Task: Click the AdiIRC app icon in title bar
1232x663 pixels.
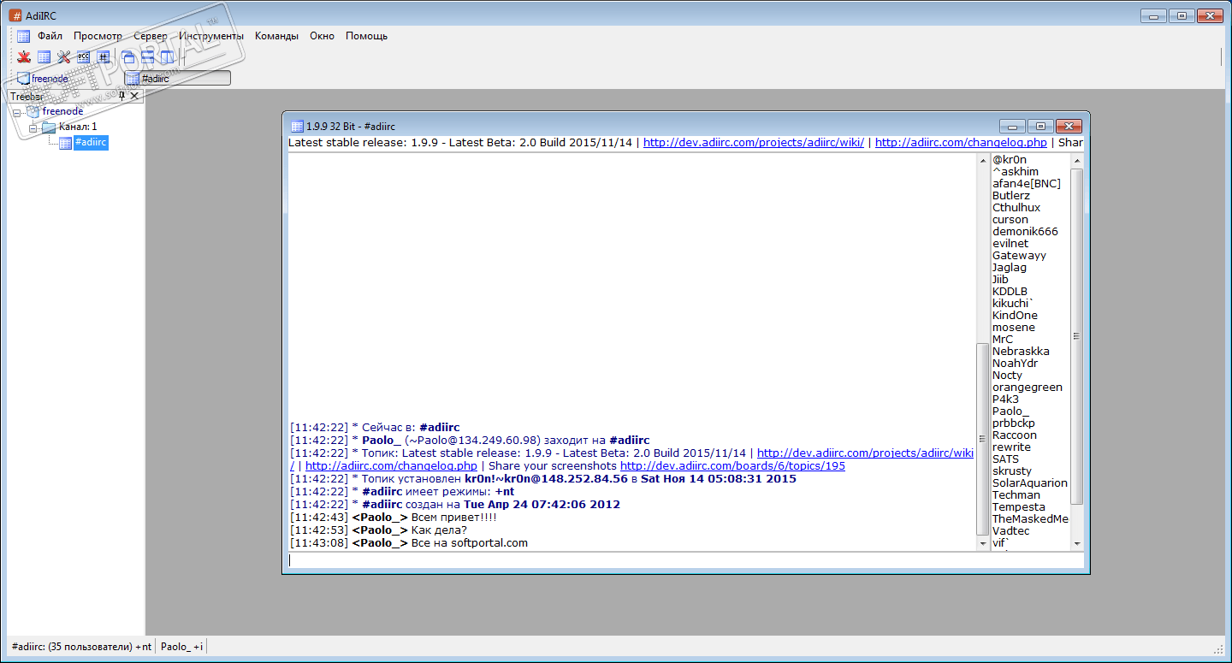Action: [15, 16]
